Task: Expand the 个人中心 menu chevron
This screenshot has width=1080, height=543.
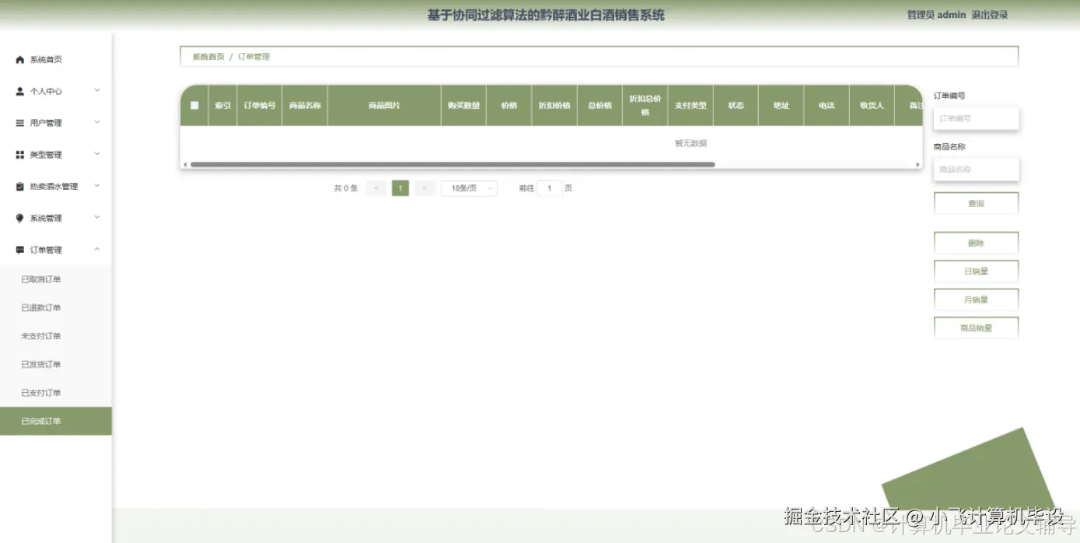Action: pyautogui.click(x=97, y=90)
